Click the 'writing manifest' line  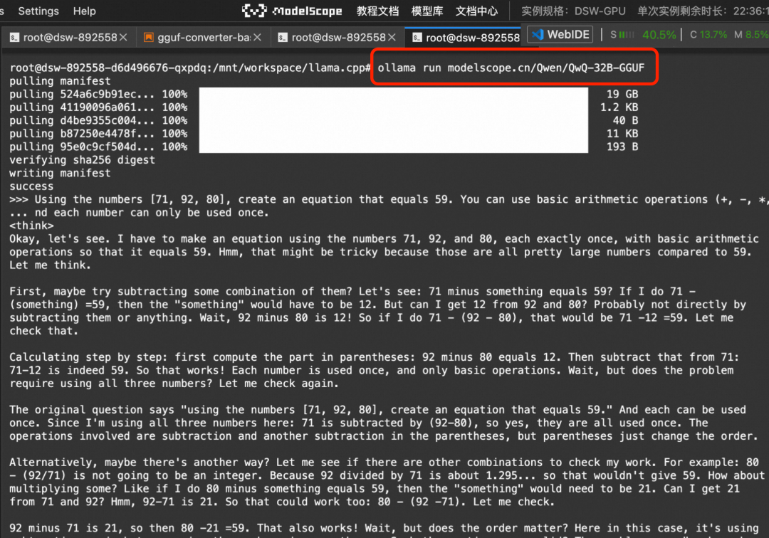pos(60,173)
